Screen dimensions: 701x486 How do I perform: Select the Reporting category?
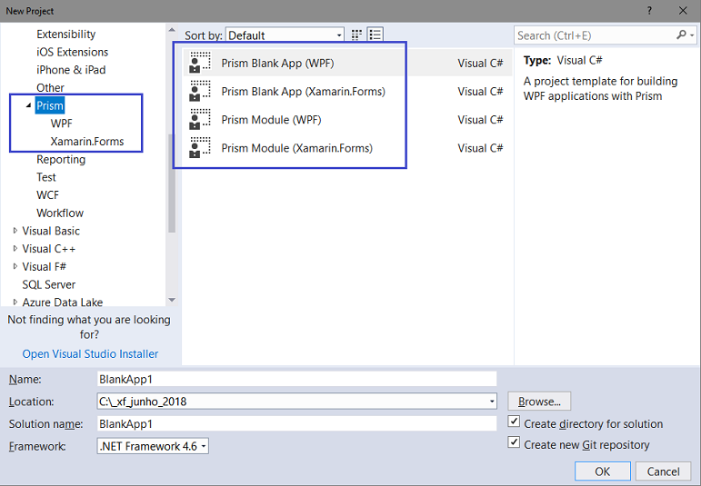[61, 160]
